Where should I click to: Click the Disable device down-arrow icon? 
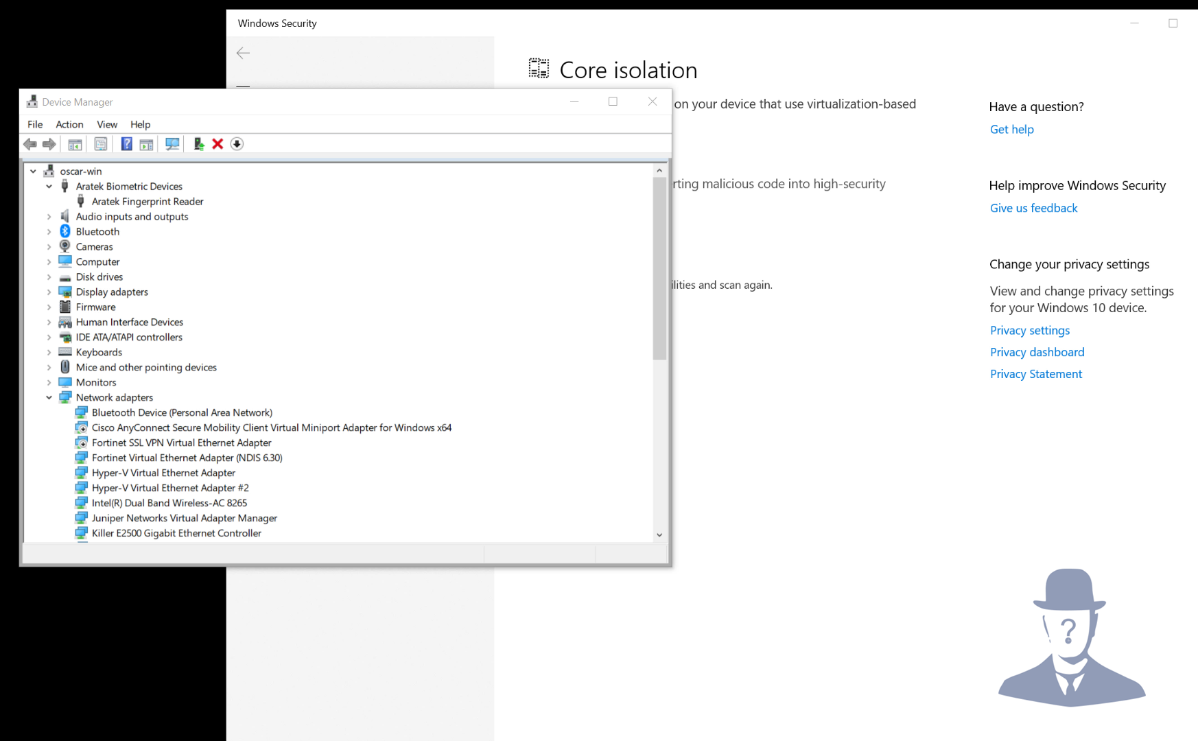pyautogui.click(x=237, y=144)
